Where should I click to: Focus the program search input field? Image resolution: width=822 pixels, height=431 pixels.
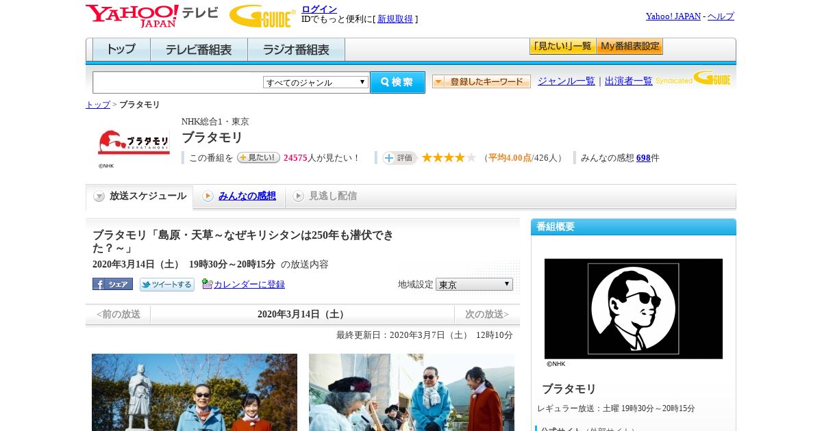[x=177, y=82]
